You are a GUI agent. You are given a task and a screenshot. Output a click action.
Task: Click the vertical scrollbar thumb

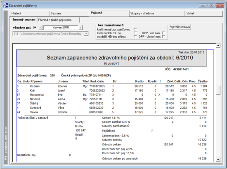pos(218,90)
